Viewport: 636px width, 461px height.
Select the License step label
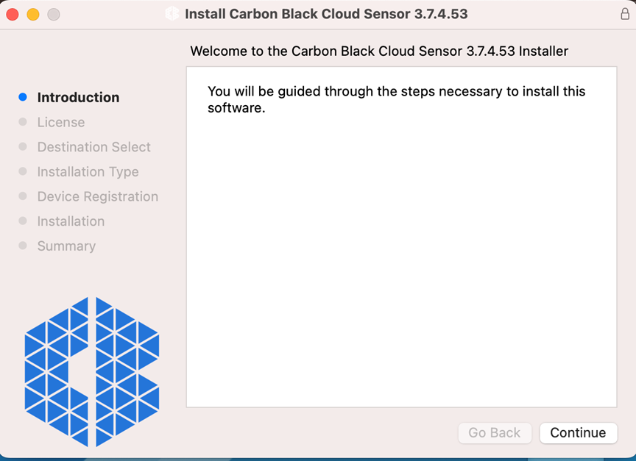pos(61,122)
